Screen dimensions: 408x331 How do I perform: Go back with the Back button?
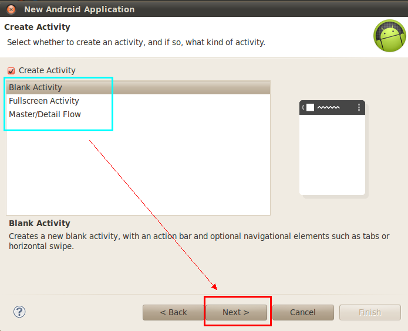pyautogui.click(x=173, y=312)
